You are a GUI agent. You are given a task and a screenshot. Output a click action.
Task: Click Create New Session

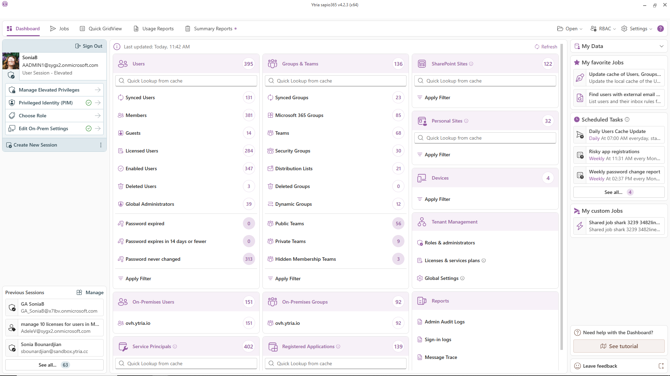point(32,145)
